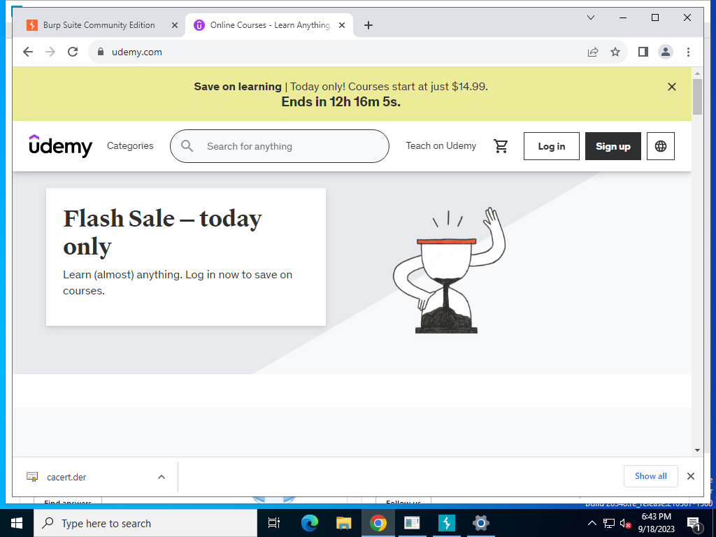Launch Microsoft Edge from taskbar
This screenshot has width=716, height=537.
coord(310,523)
